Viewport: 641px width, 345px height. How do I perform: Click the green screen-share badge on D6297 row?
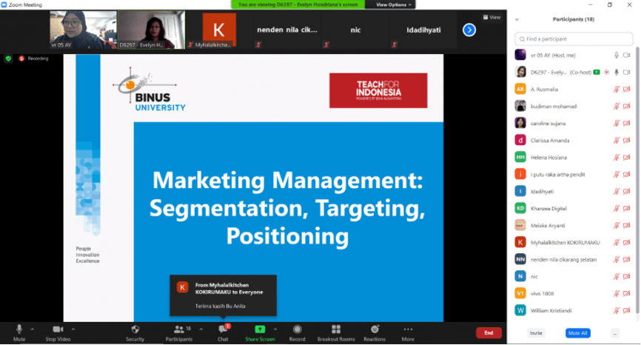point(597,73)
